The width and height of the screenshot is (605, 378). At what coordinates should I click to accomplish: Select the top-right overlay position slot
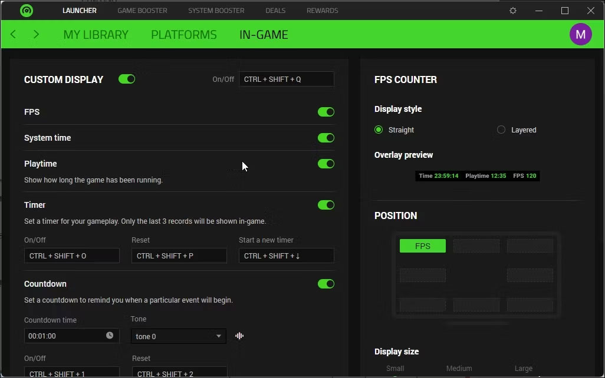coord(530,246)
